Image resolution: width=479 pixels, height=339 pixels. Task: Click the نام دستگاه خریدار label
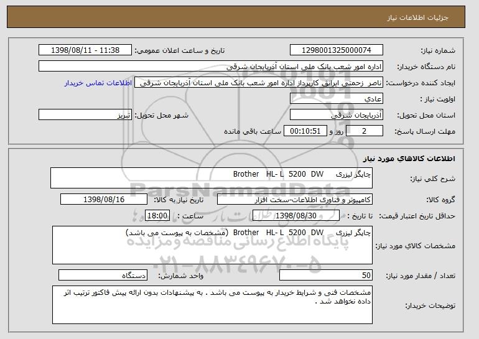coord(426,67)
